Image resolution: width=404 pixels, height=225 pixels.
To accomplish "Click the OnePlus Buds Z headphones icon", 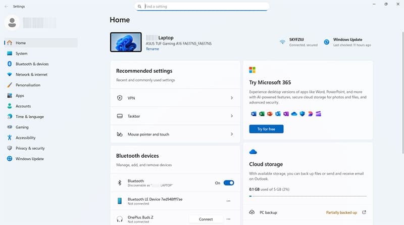I will (120, 219).
